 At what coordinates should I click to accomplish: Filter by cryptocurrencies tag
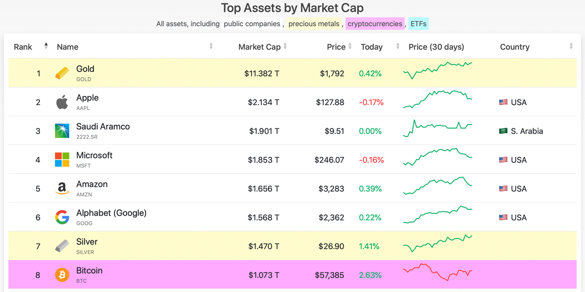[x=375, y=23]
